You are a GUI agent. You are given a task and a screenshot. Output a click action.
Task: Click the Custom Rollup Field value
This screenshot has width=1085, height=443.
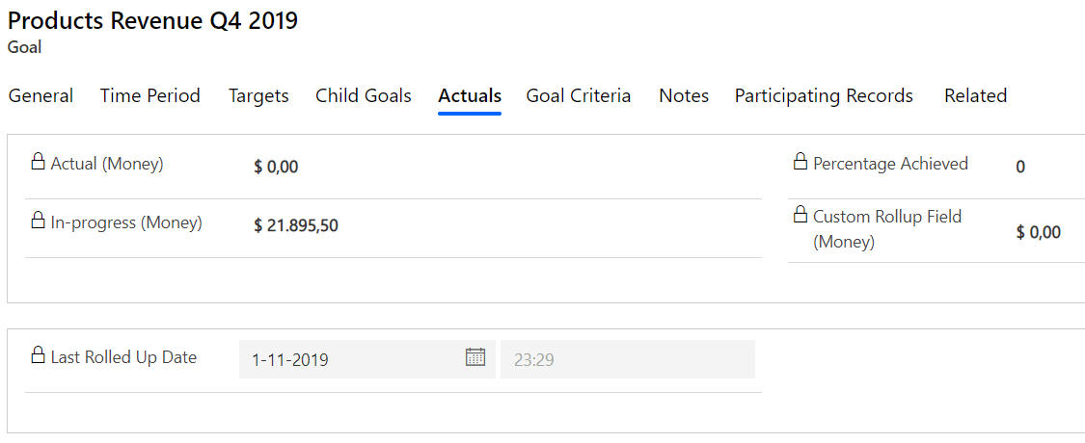coord(1039,232)
